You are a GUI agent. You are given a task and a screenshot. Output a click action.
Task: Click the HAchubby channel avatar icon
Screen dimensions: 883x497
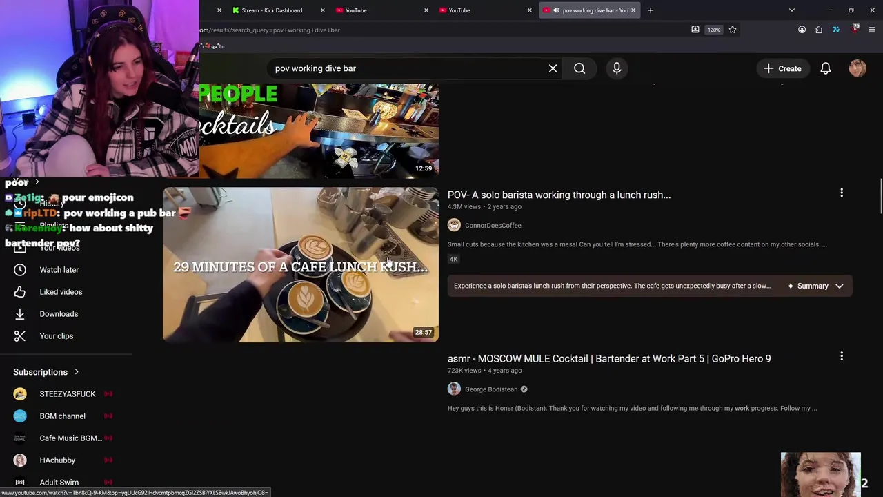pyautogui.click(x=20, y=460)
